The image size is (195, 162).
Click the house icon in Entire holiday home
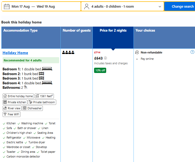5,96
